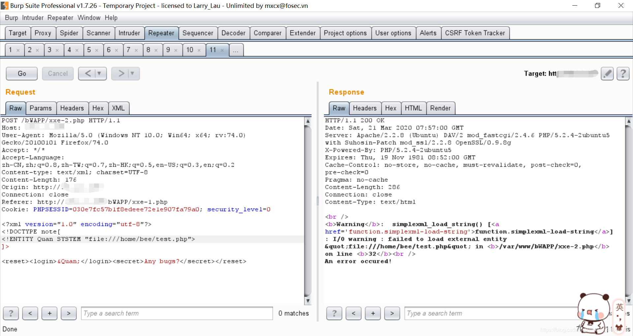Show request Headers view
The image size is (633, 336).
pos(72,108)
